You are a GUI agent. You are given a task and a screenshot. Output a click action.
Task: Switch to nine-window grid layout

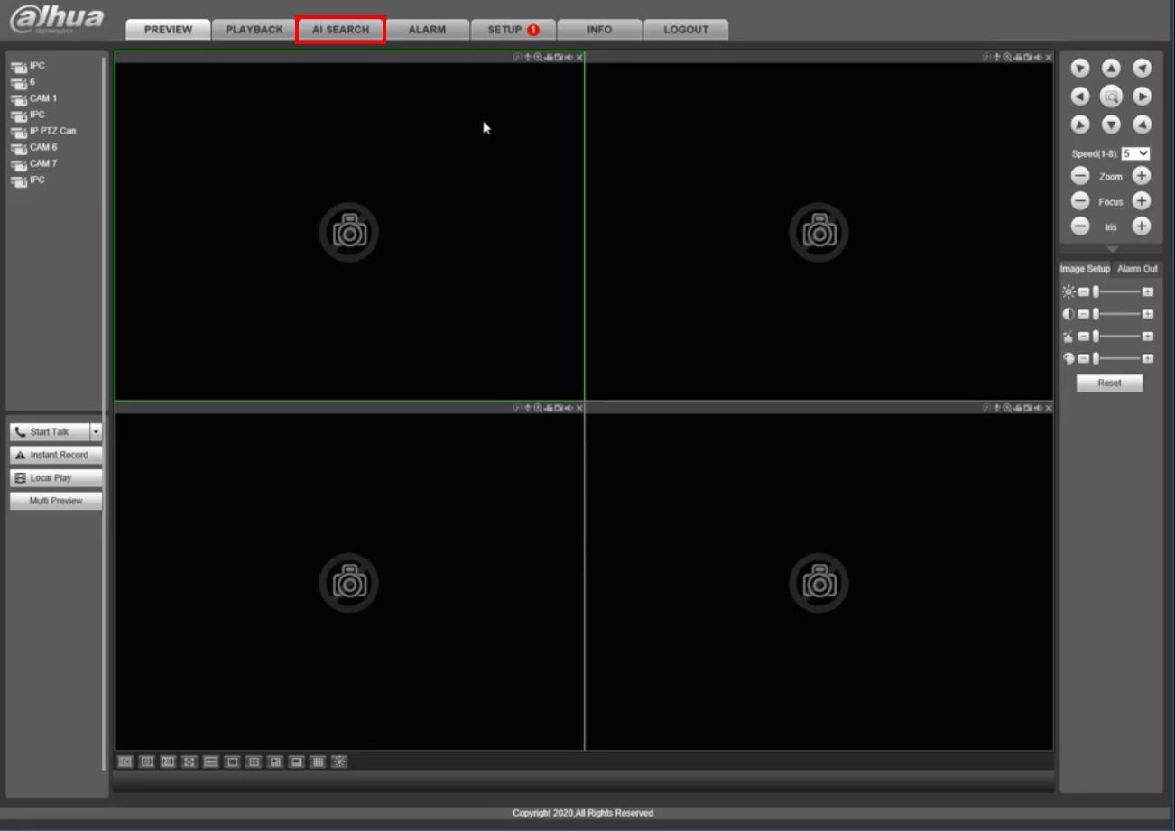tap(318, 762)
